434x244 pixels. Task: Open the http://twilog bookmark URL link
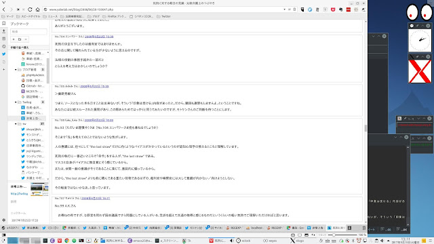(19, 194)
